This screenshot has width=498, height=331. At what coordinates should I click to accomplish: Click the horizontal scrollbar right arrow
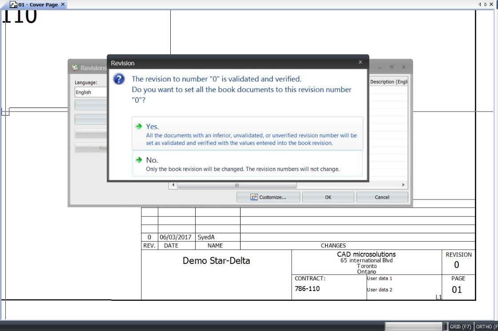click(x=403, y=185)
